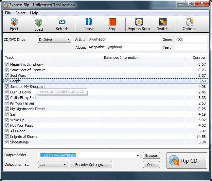
Task: Uncheck Jump on My Shoulders
Action: [7, 86]
